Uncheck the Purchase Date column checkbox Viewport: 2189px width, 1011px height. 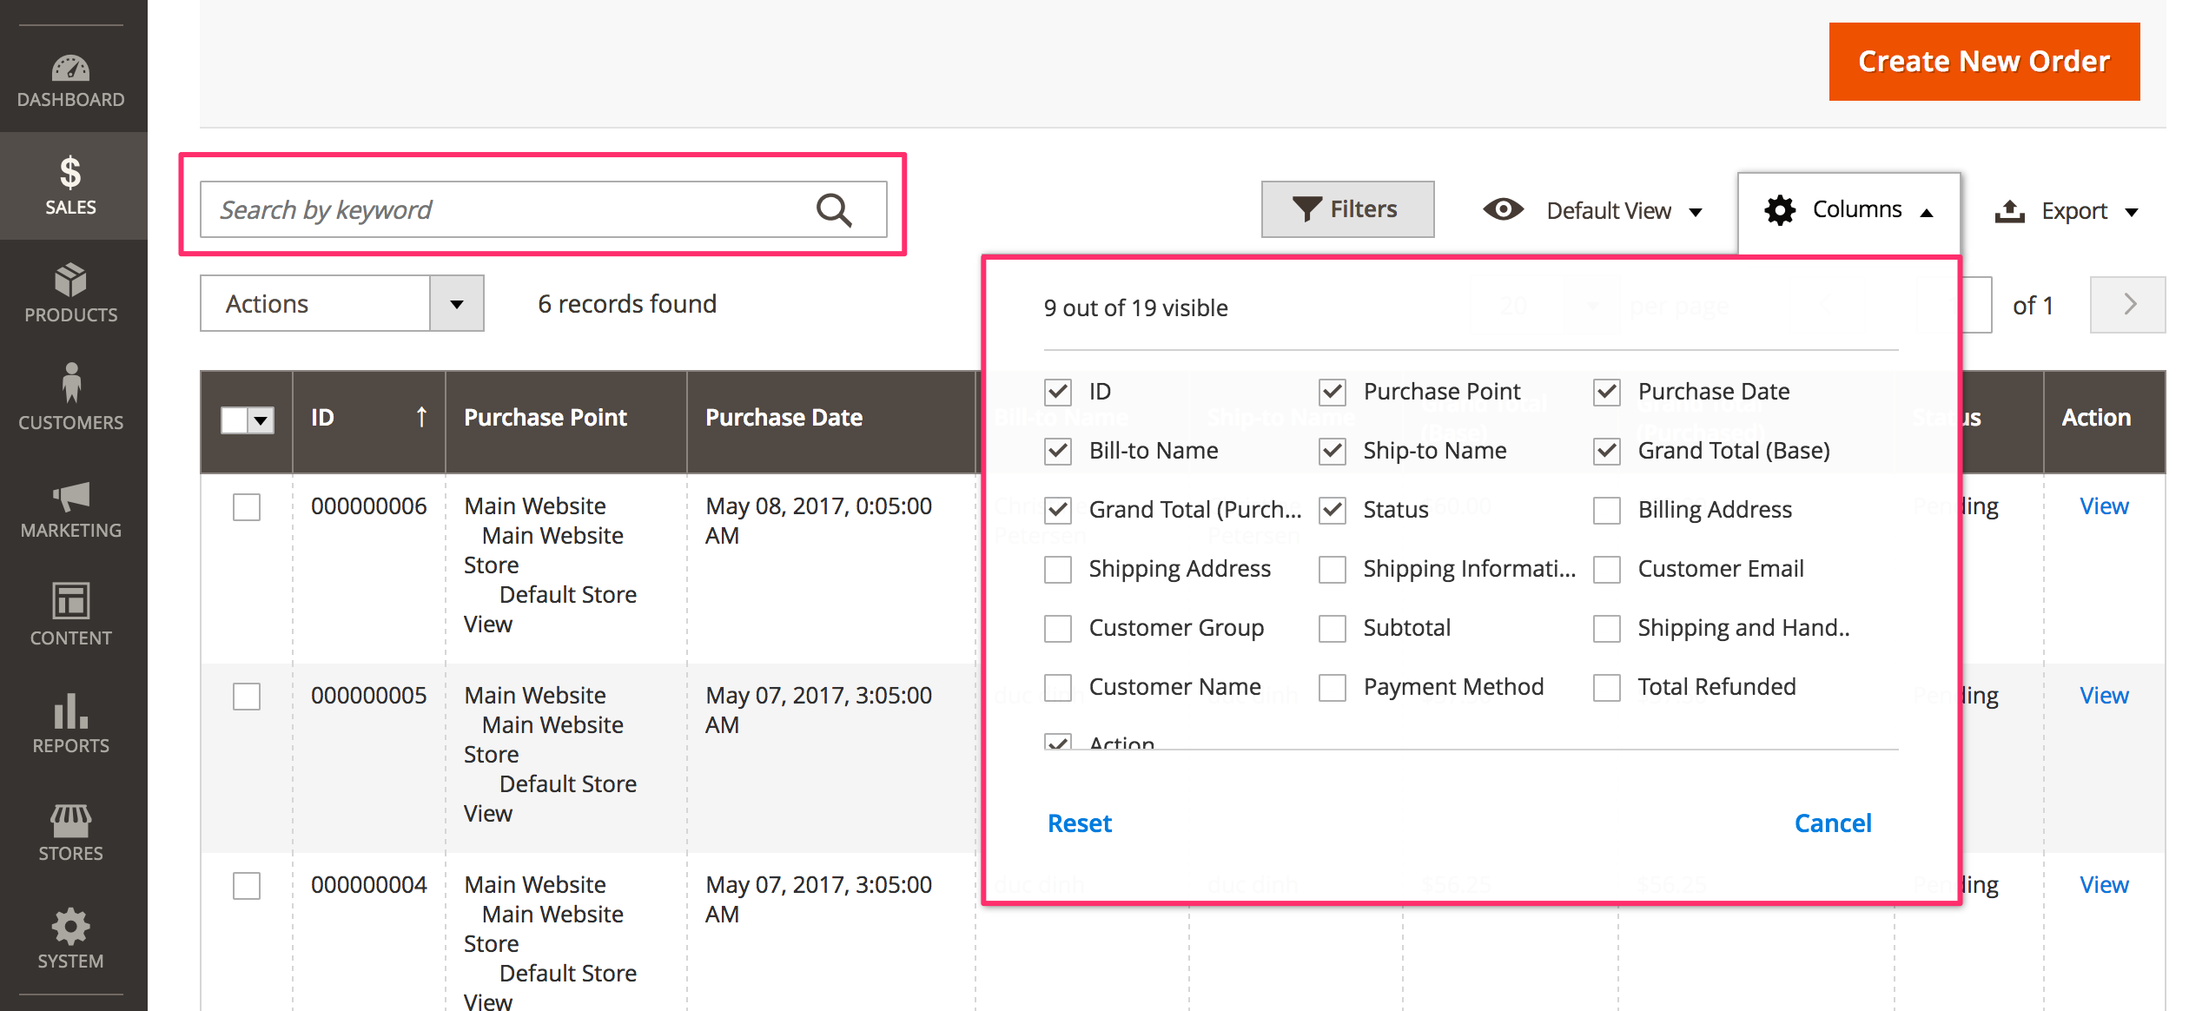1606,393
